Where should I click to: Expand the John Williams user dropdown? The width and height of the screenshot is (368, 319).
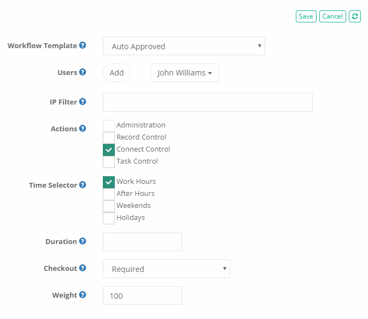pos(184,73)
